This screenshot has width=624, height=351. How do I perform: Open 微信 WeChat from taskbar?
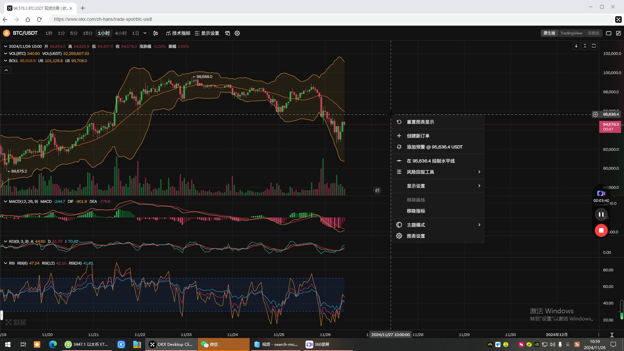tap(224, 344)
